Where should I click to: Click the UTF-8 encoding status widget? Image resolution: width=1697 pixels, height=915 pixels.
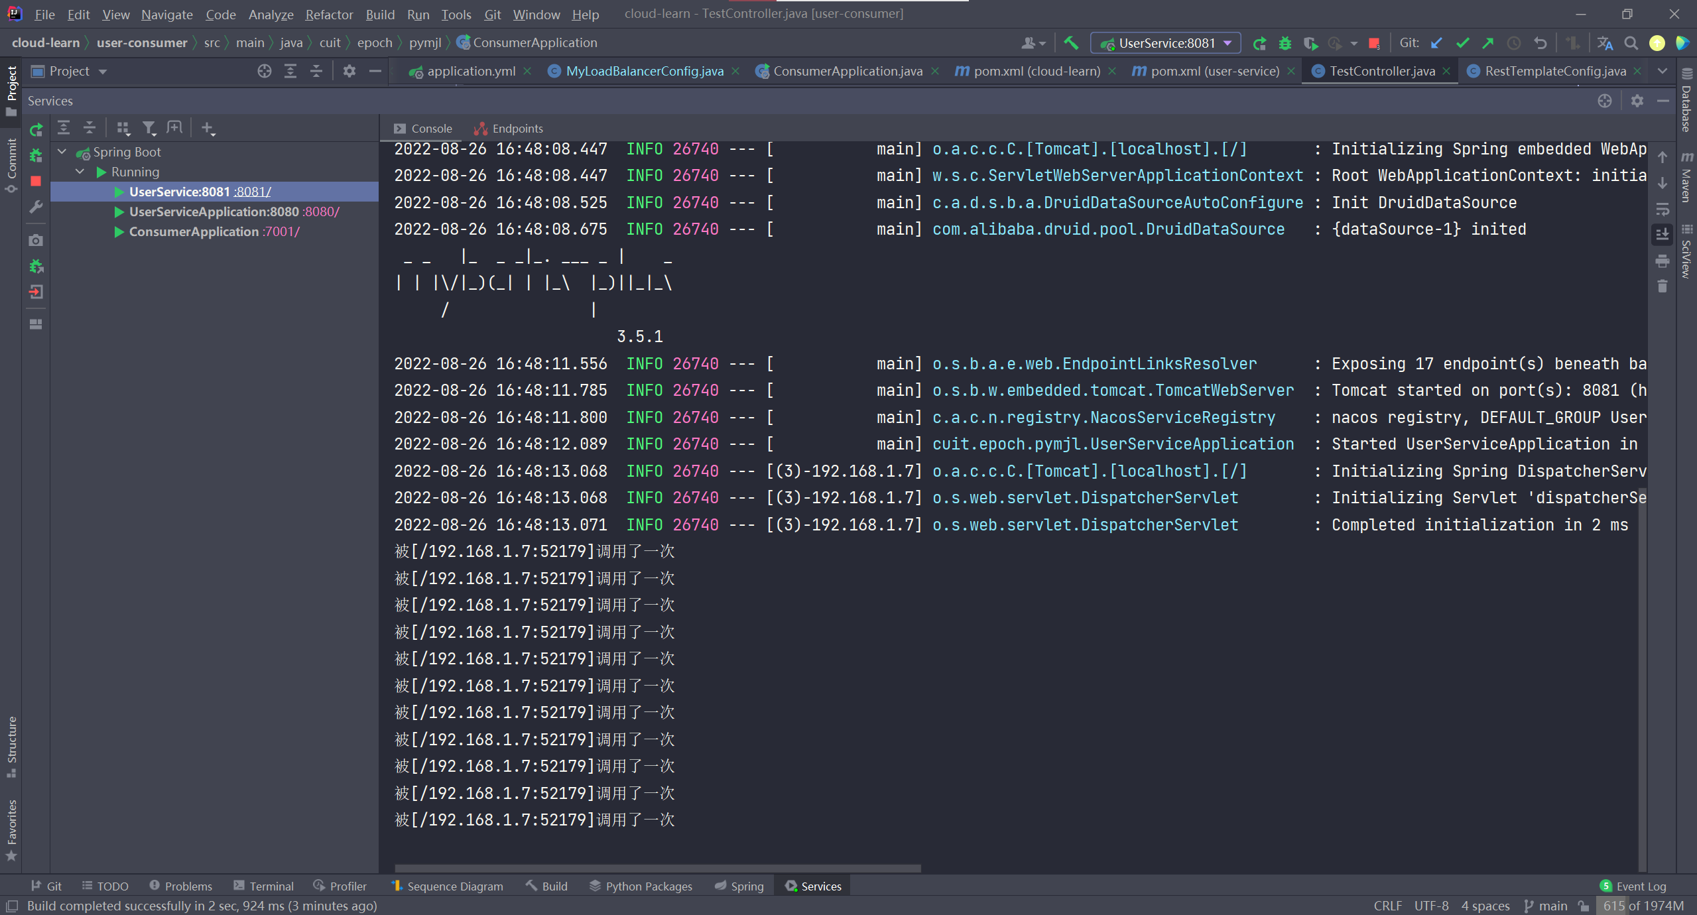[x=1431, y=906]
